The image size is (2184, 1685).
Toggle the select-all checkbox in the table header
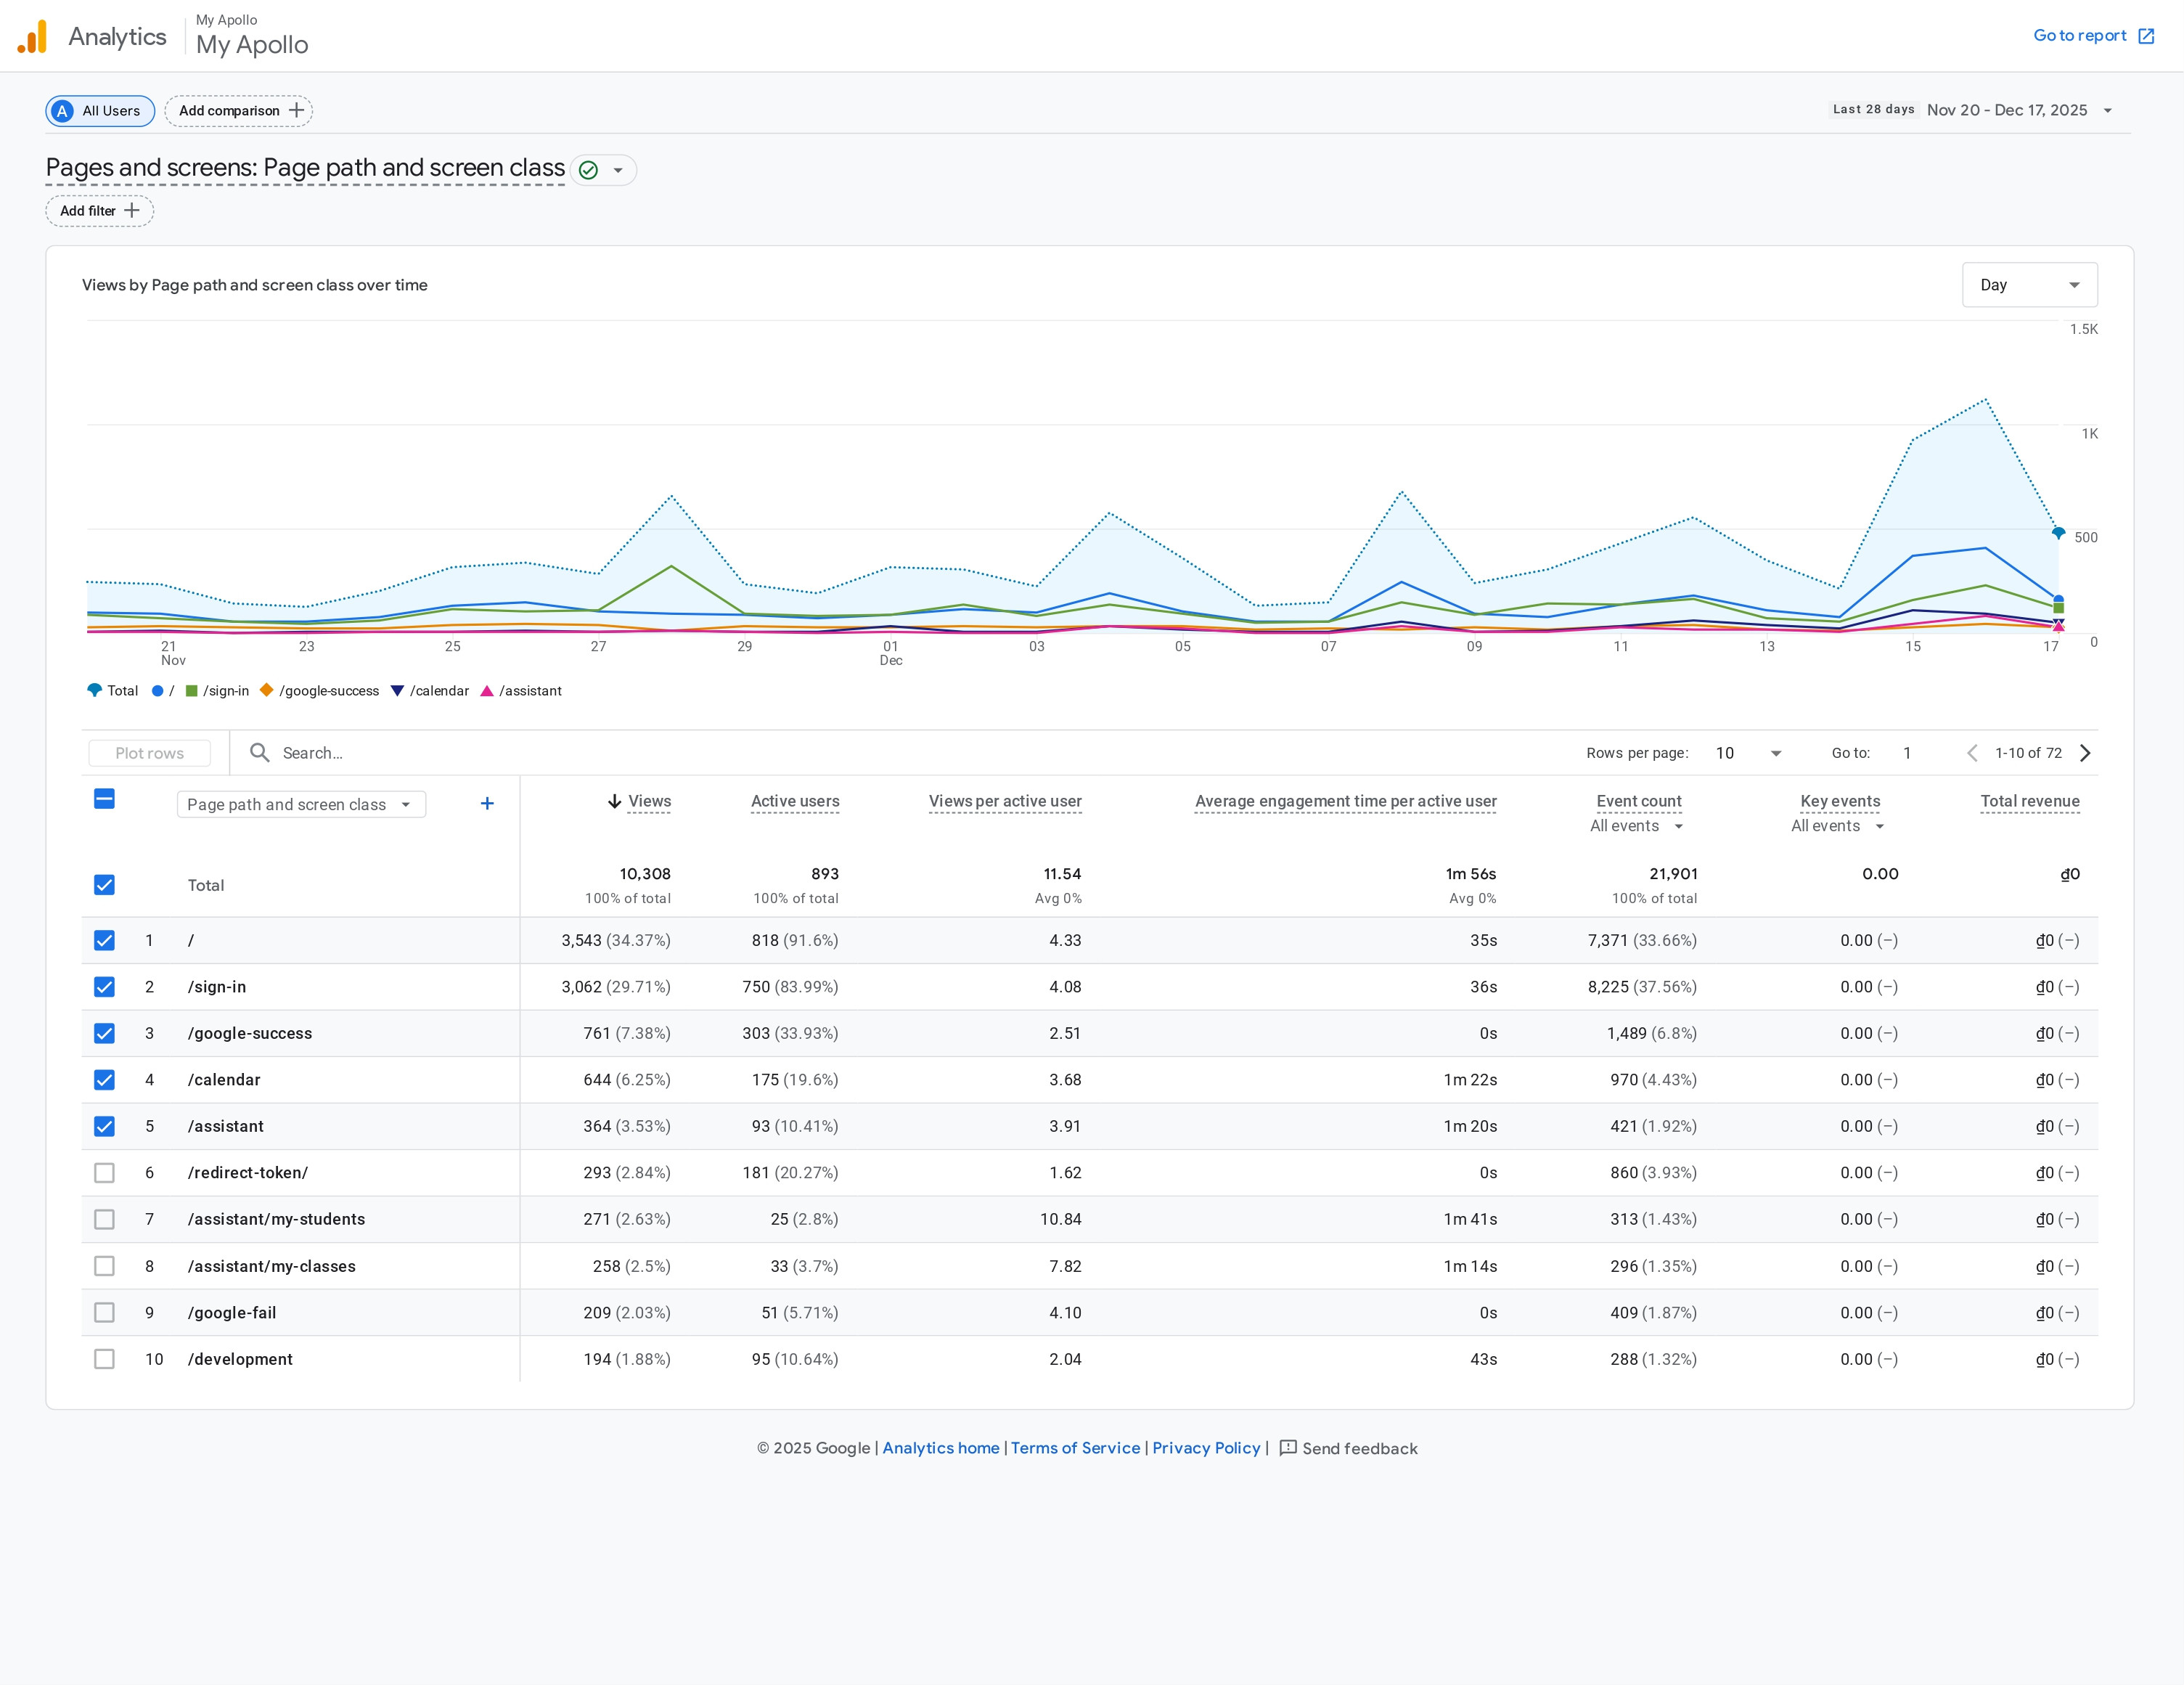click(104, 799)
